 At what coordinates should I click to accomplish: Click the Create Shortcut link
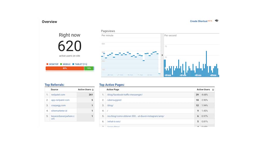(199, 21)
